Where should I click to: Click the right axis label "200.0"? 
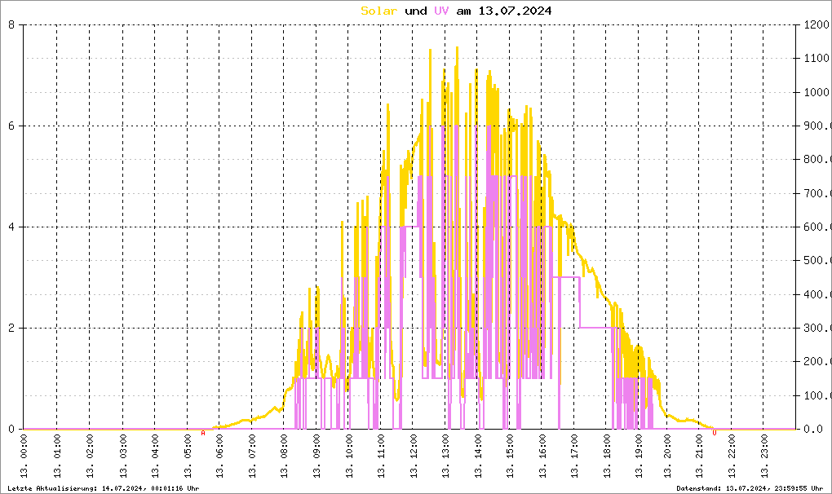817,361
